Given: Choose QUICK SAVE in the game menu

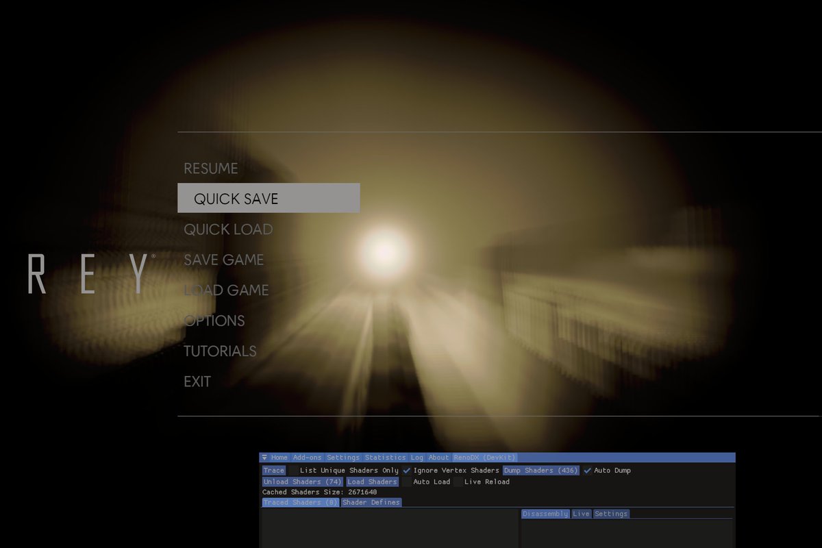Looking at the screenshot, I should click(269, 199).
